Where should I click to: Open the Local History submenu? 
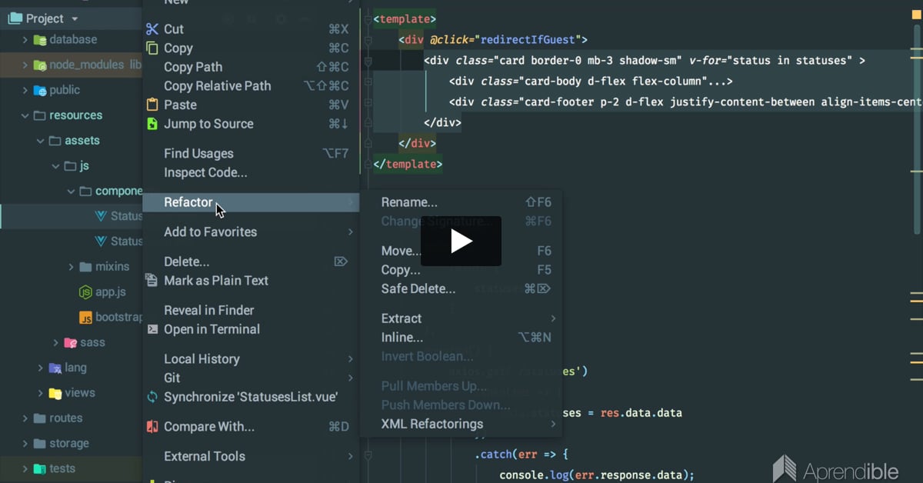[252, 359]
